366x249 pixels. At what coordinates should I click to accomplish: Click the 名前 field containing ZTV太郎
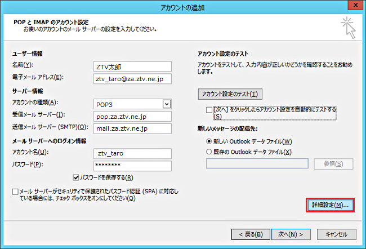132,66
